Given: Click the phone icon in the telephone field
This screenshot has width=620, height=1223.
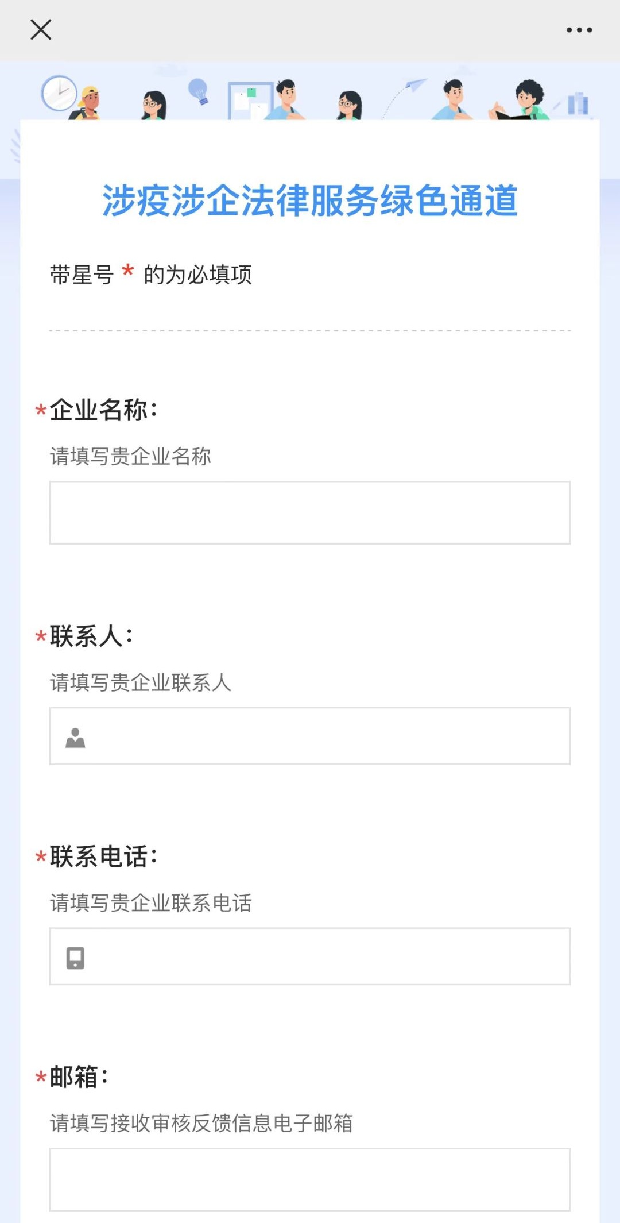Looking at the screenshot, I should pos(75,958).
